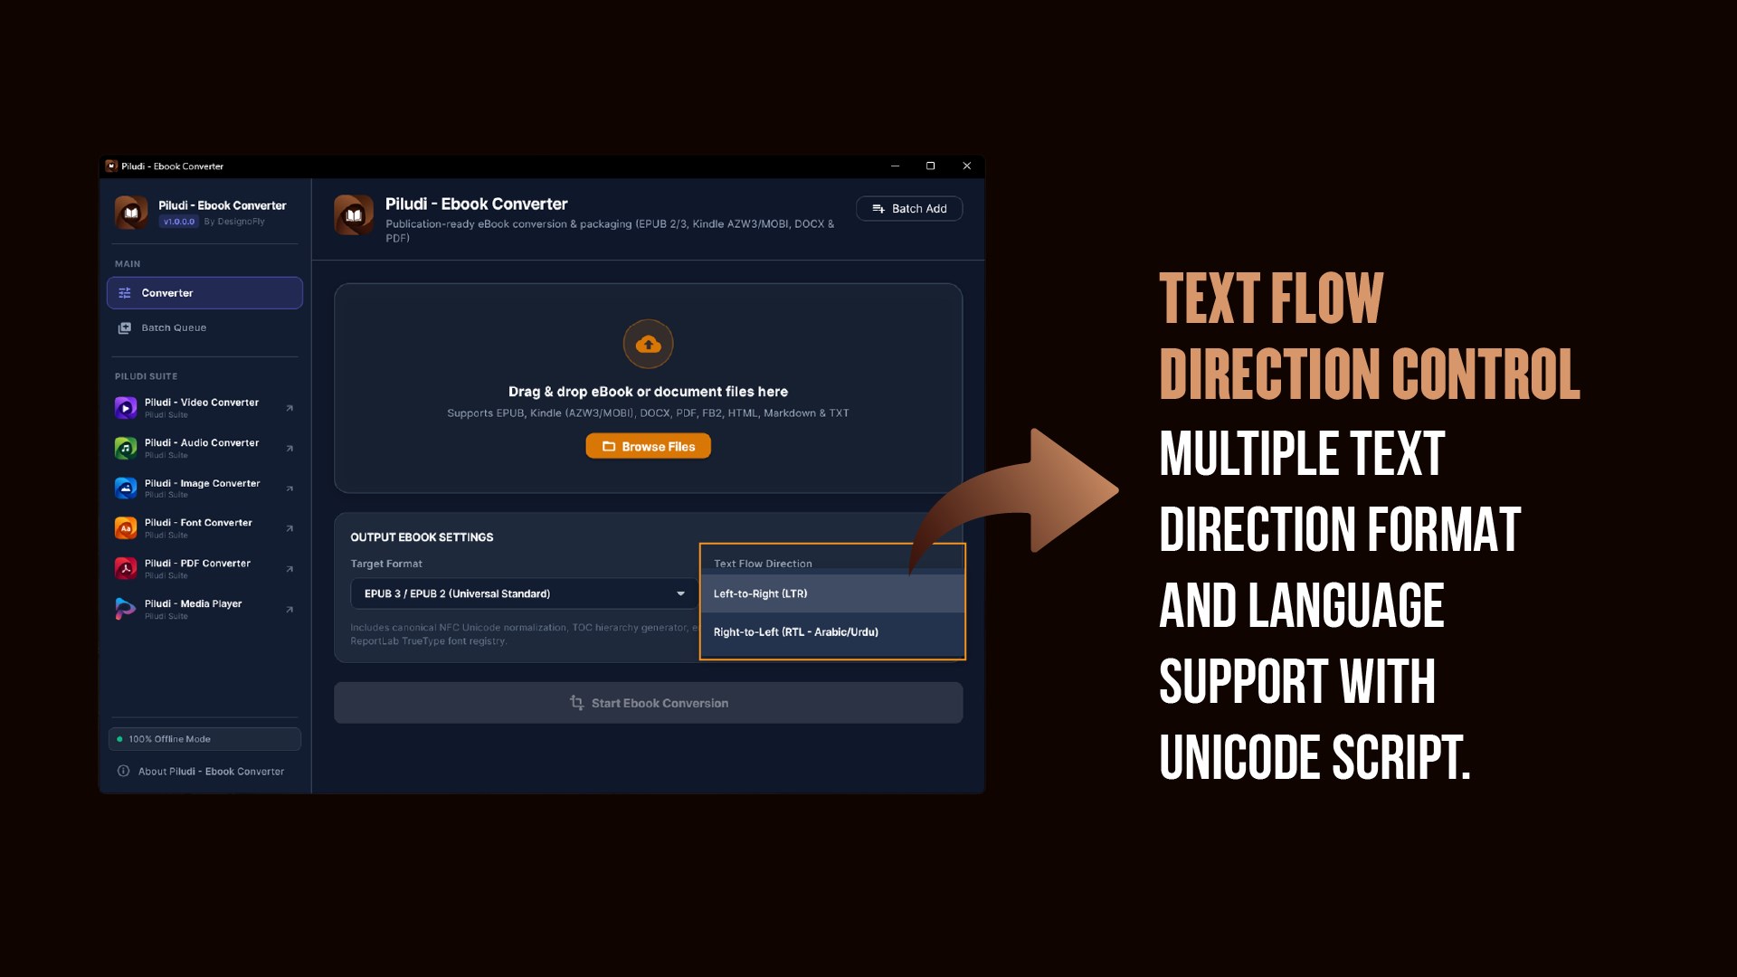This screenshot has height=977, width=1737.
Task: Click the Piludi Video Converter icon
Action: tap(126, 408)
